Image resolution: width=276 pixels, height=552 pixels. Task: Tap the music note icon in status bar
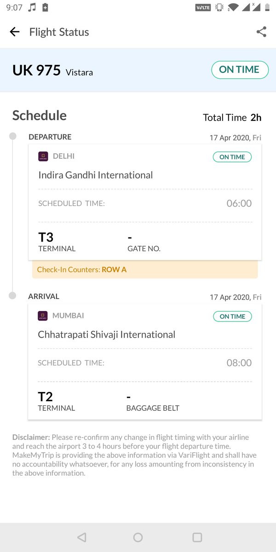point(32,7)
